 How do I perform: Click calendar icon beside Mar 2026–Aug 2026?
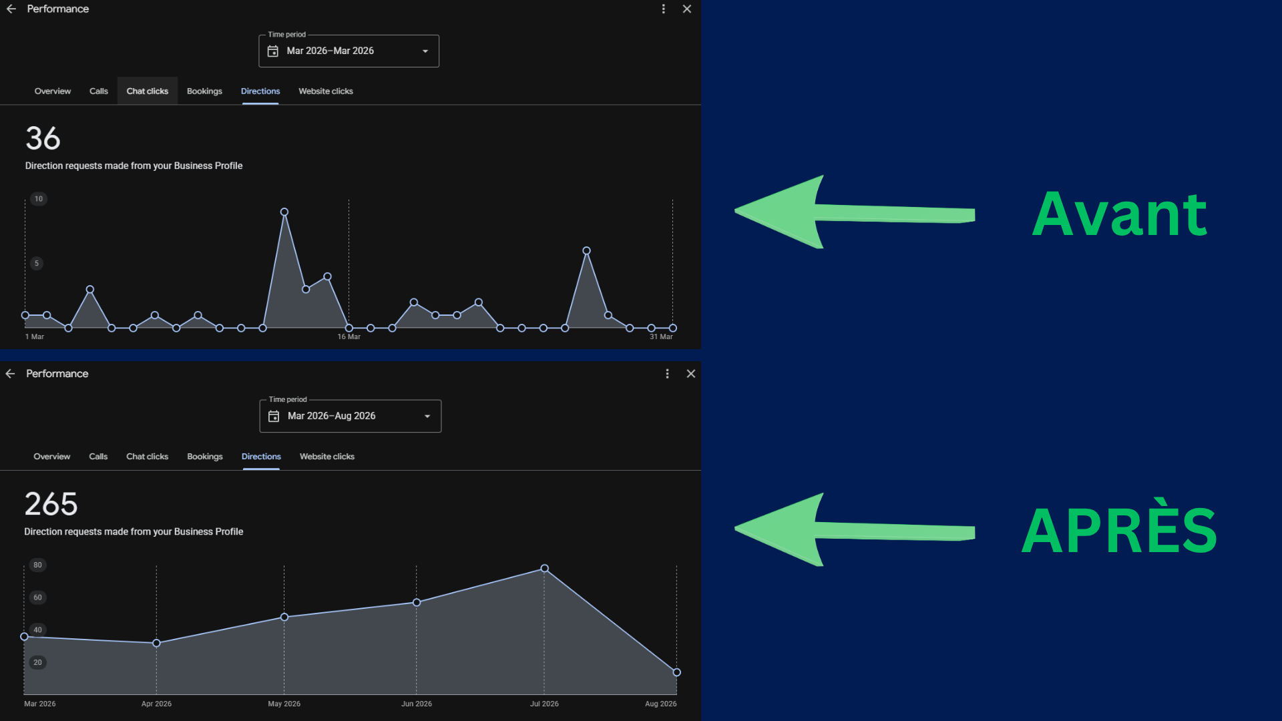coord(274,417)
